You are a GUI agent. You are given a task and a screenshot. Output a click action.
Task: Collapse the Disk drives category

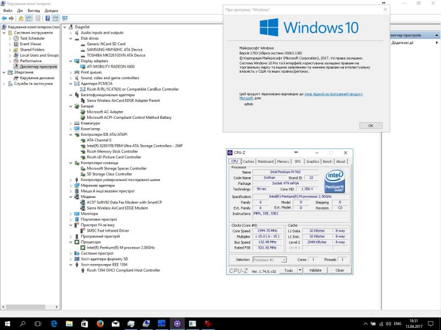coord(71,38)
